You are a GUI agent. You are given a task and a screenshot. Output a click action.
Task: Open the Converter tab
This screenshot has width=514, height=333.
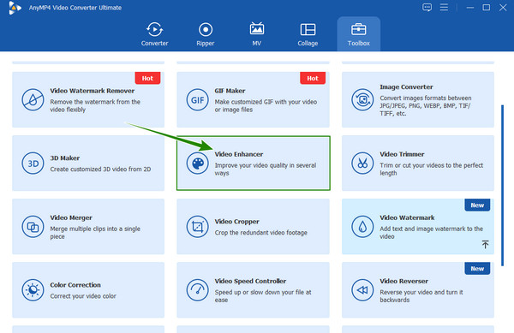point(154,34)
